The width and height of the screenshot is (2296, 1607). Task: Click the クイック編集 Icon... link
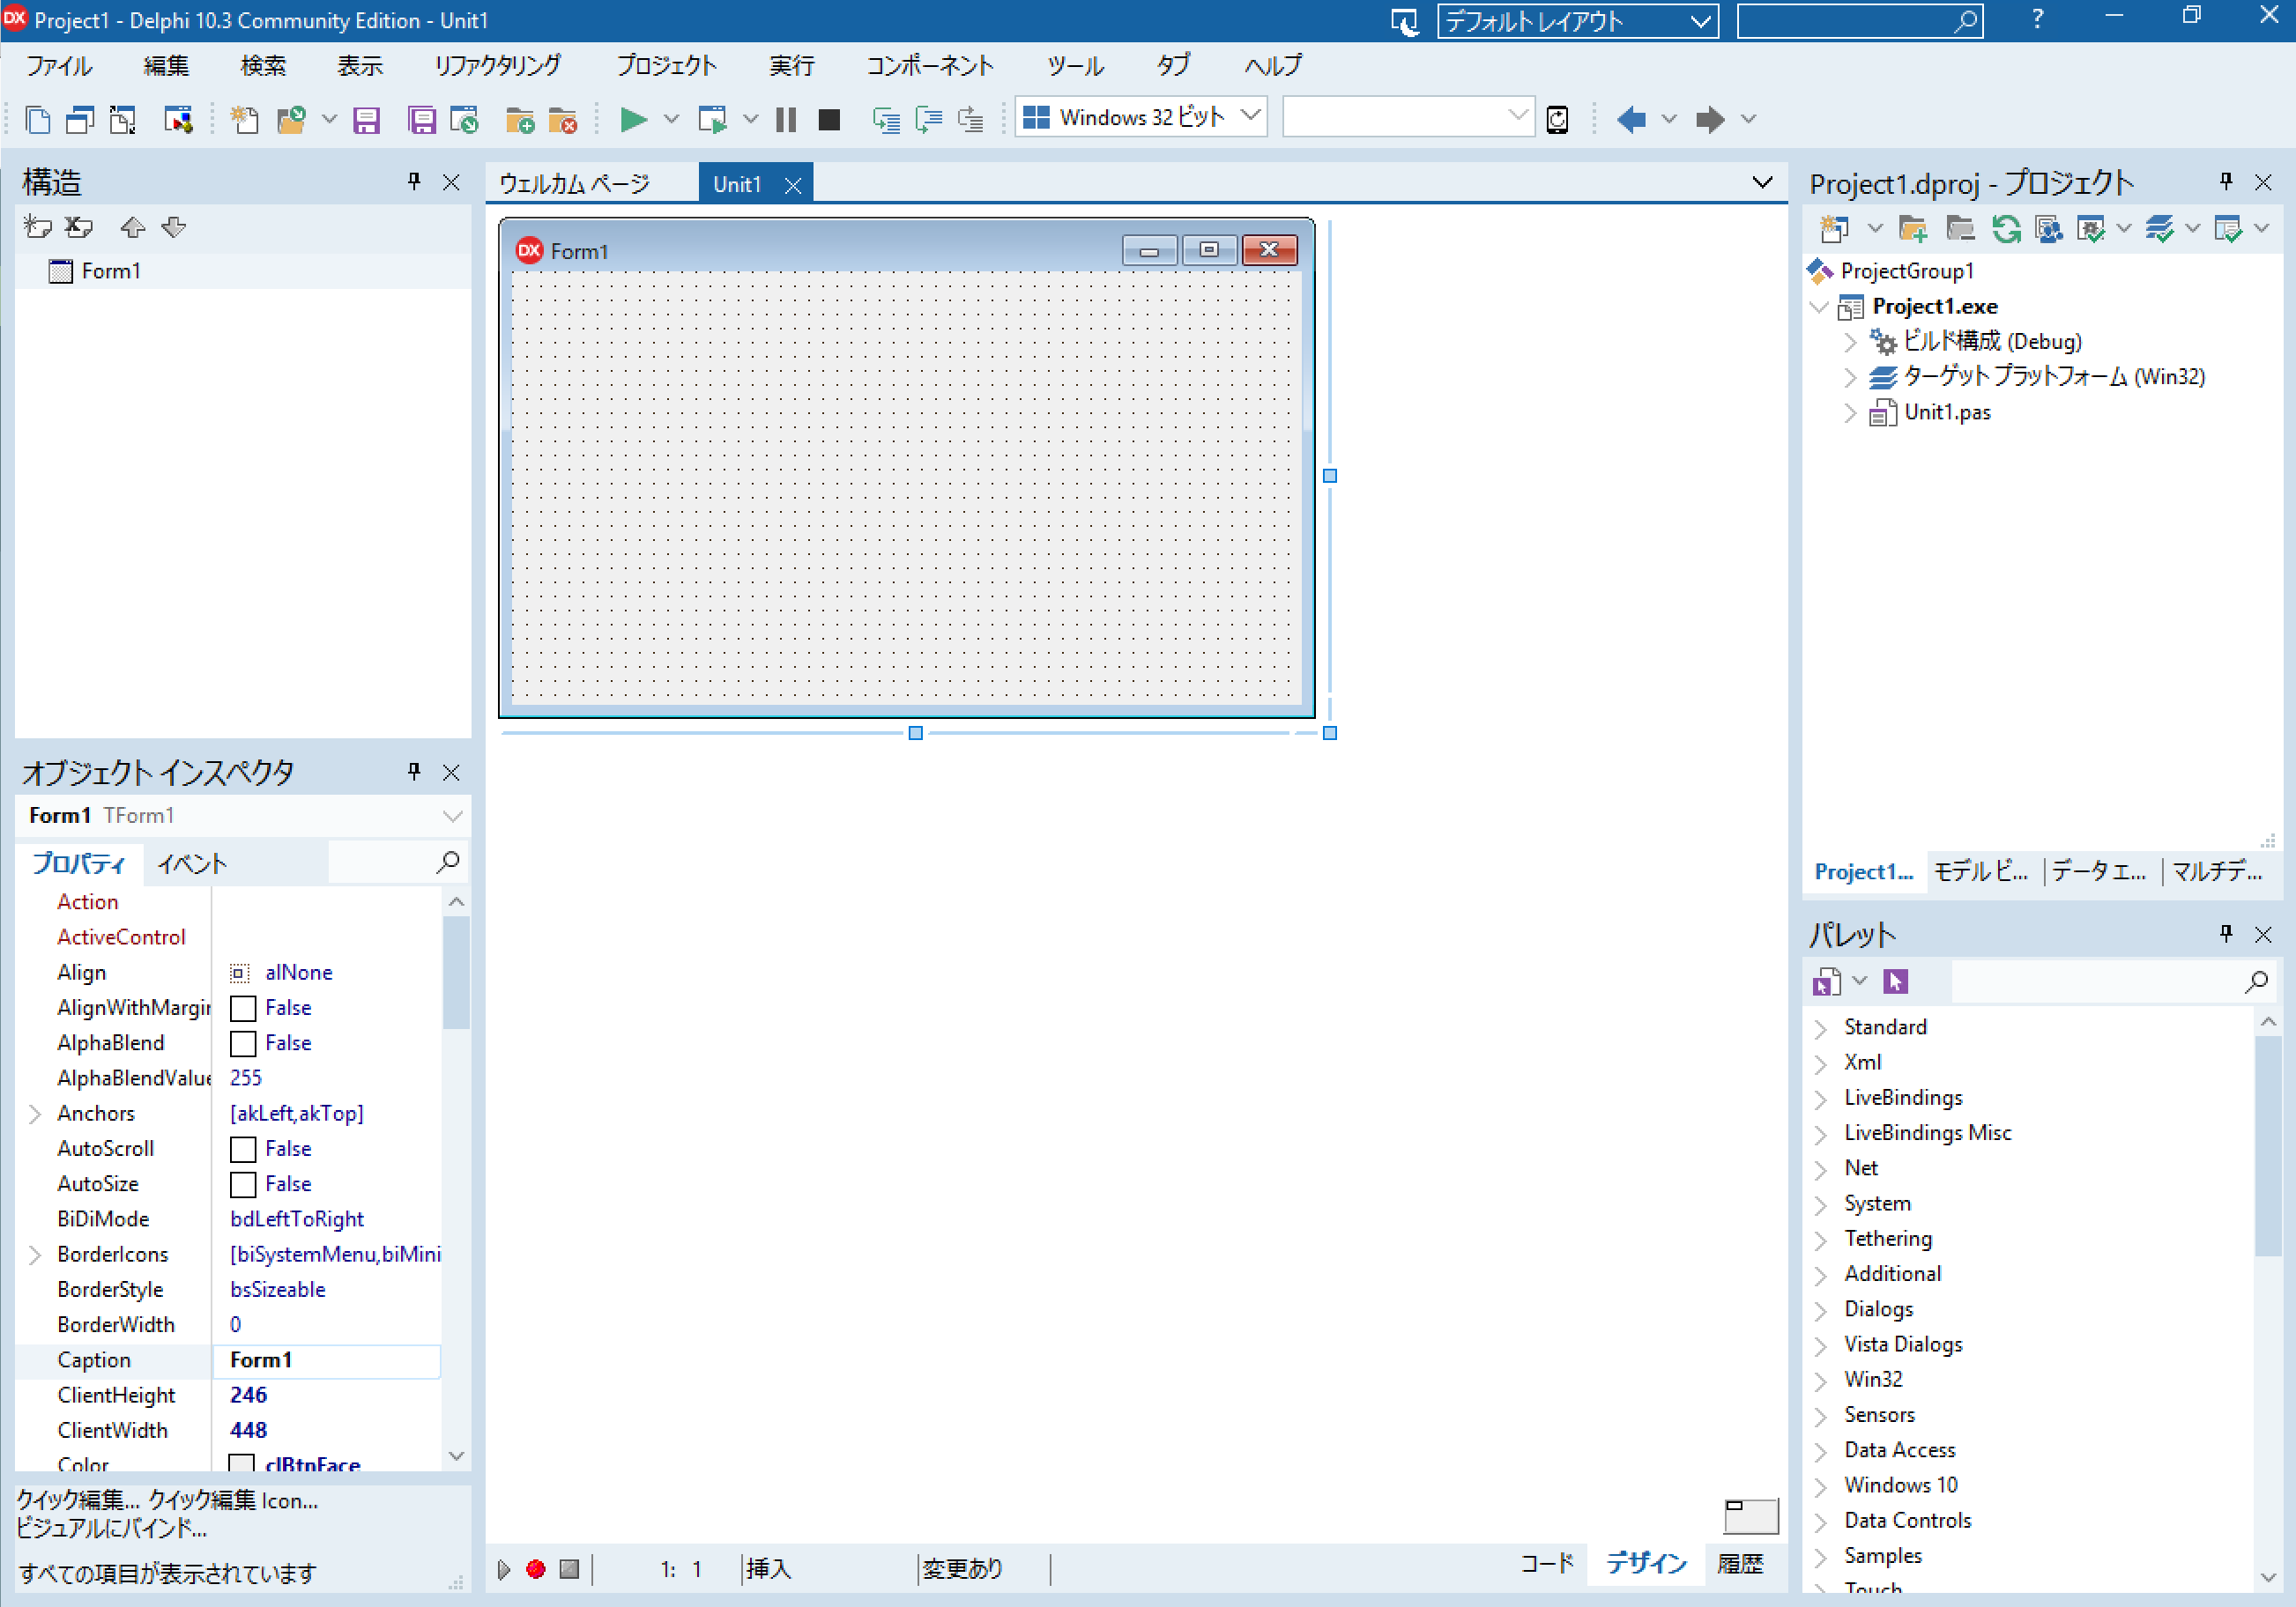point(233,1500)
